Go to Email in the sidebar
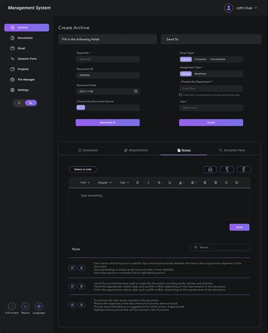The height and width of the screenshot is (333, 268). [x=18, y=49]
